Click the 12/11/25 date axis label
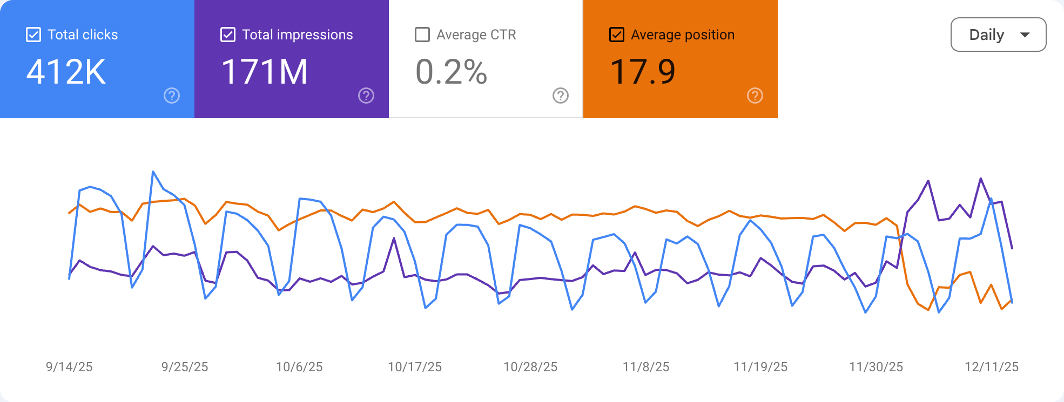Viewport: 1064px width, 402px height. 992,367
